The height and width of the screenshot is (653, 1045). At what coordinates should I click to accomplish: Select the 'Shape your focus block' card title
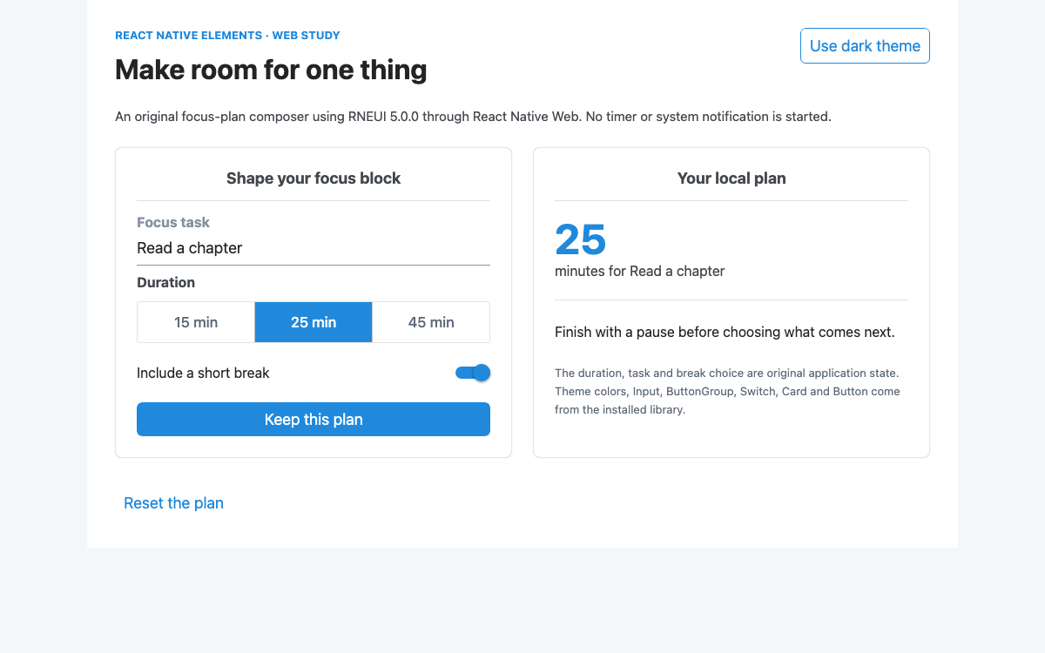pyautogui.click(x=313, y=178)
